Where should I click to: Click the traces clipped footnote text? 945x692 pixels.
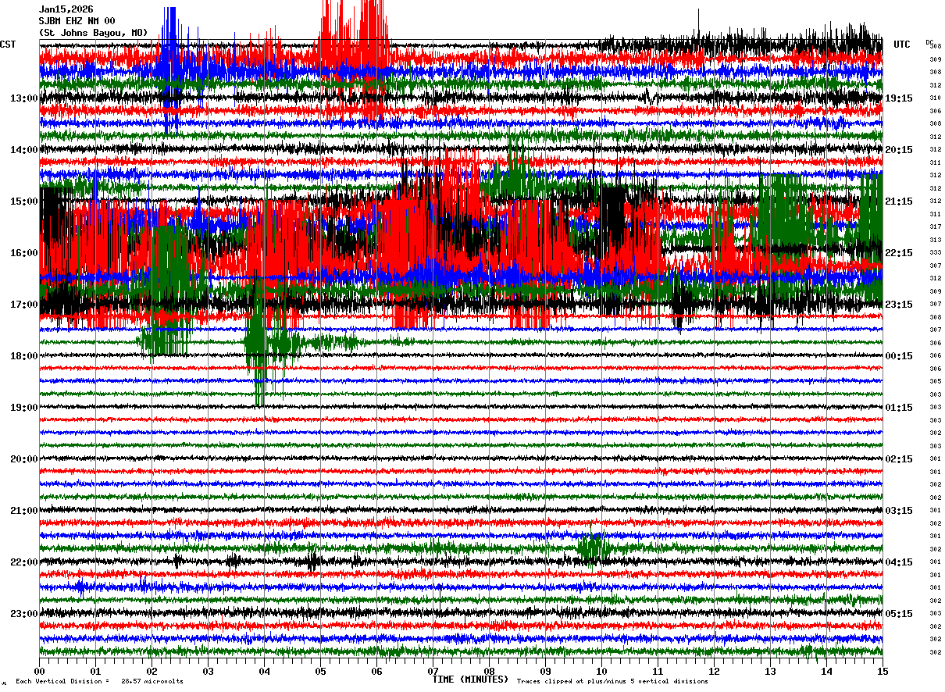(612, 682)
